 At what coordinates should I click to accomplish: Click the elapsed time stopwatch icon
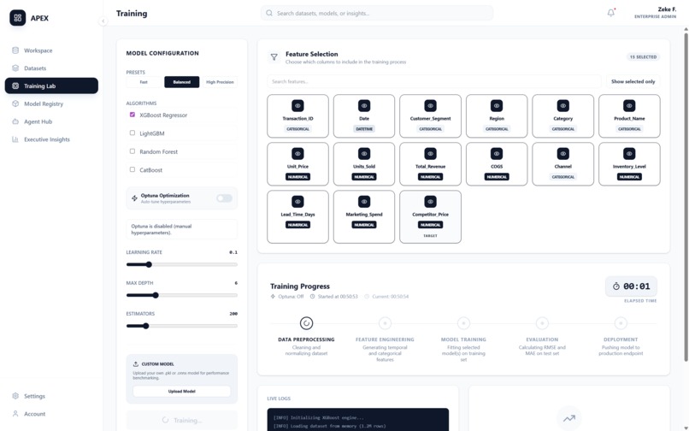coord(616,286)
